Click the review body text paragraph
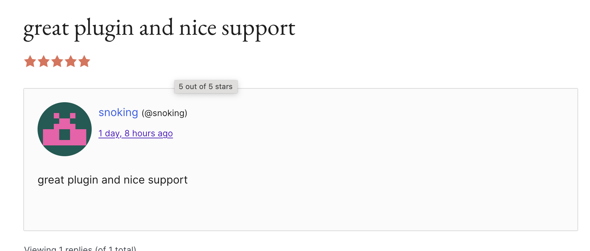 [x=112, y=180]
